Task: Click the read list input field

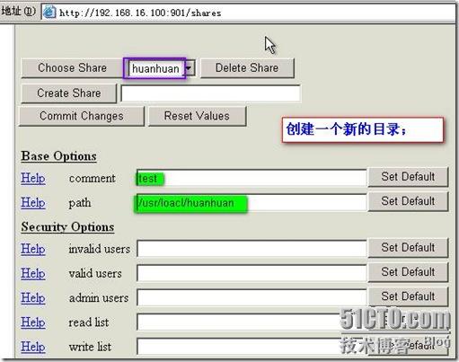Action: tap(252, 322)
